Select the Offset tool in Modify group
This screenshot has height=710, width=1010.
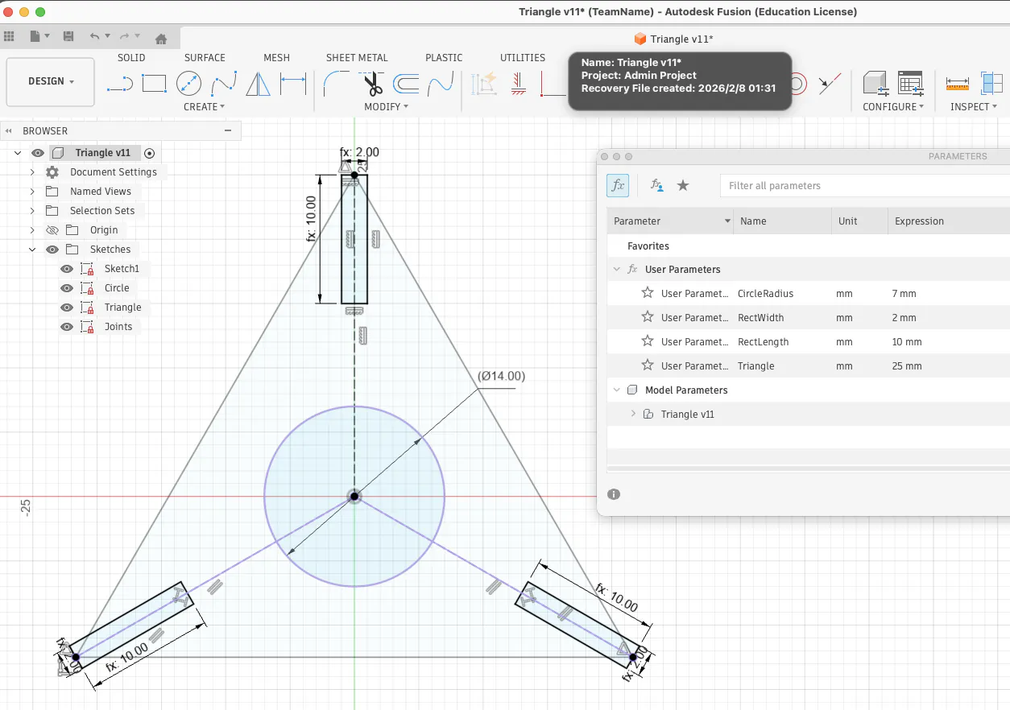[407, 85]
